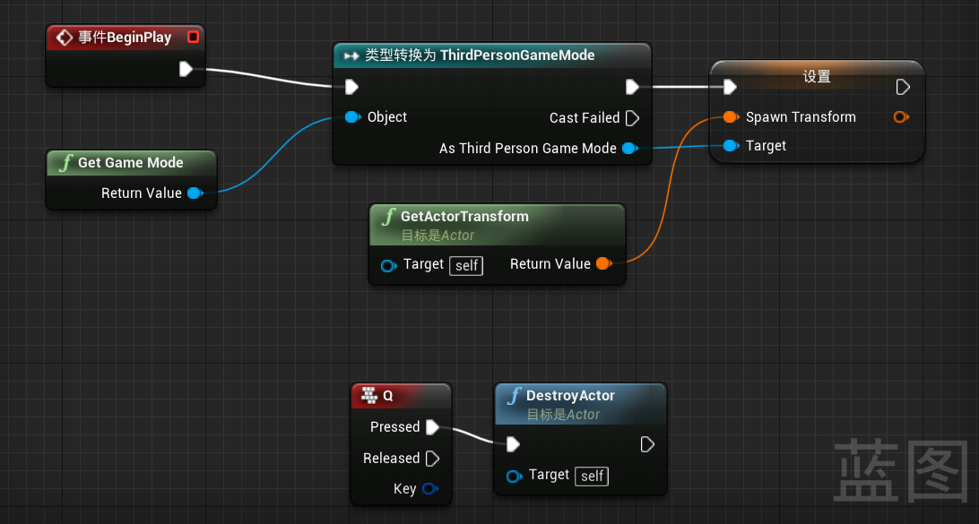Click the BeginPlay event node title
Screen dimensions: 979x524
(x=125, y=38)
